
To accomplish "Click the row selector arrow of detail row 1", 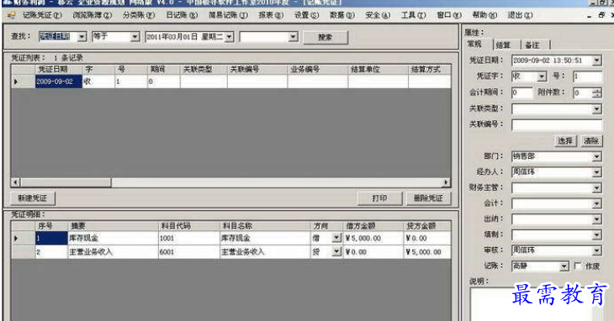I will (23, 238).
